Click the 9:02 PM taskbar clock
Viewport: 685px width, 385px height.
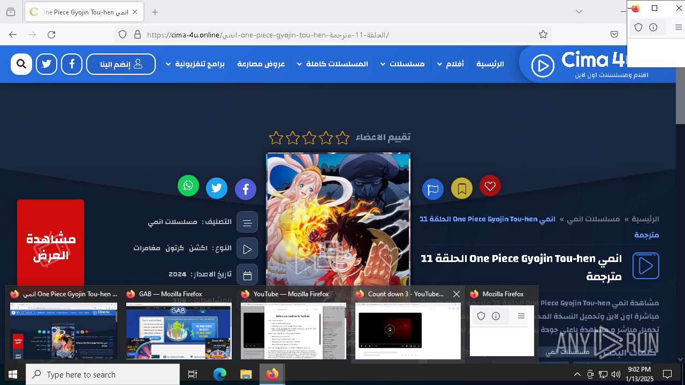(640, 374)
